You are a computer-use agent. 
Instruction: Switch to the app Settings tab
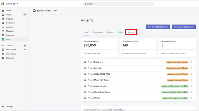coord(131,32)
